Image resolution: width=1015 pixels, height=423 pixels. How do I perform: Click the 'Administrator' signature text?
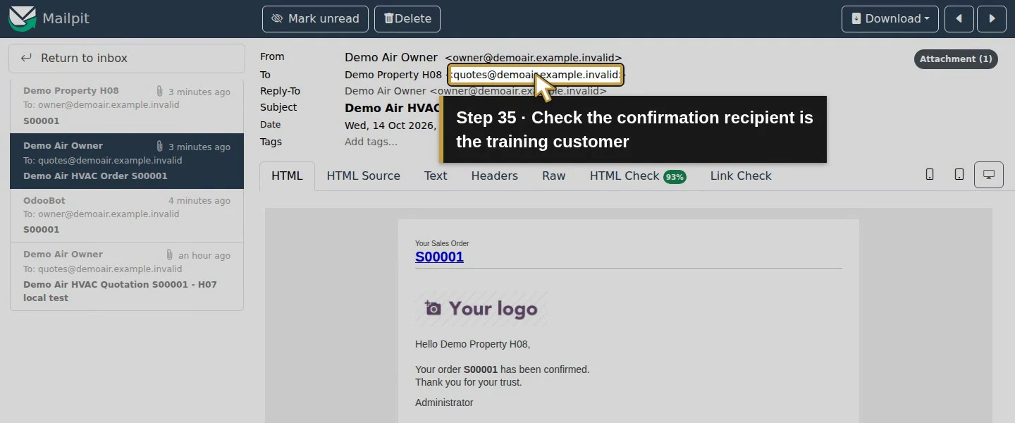tap(444, 403)
